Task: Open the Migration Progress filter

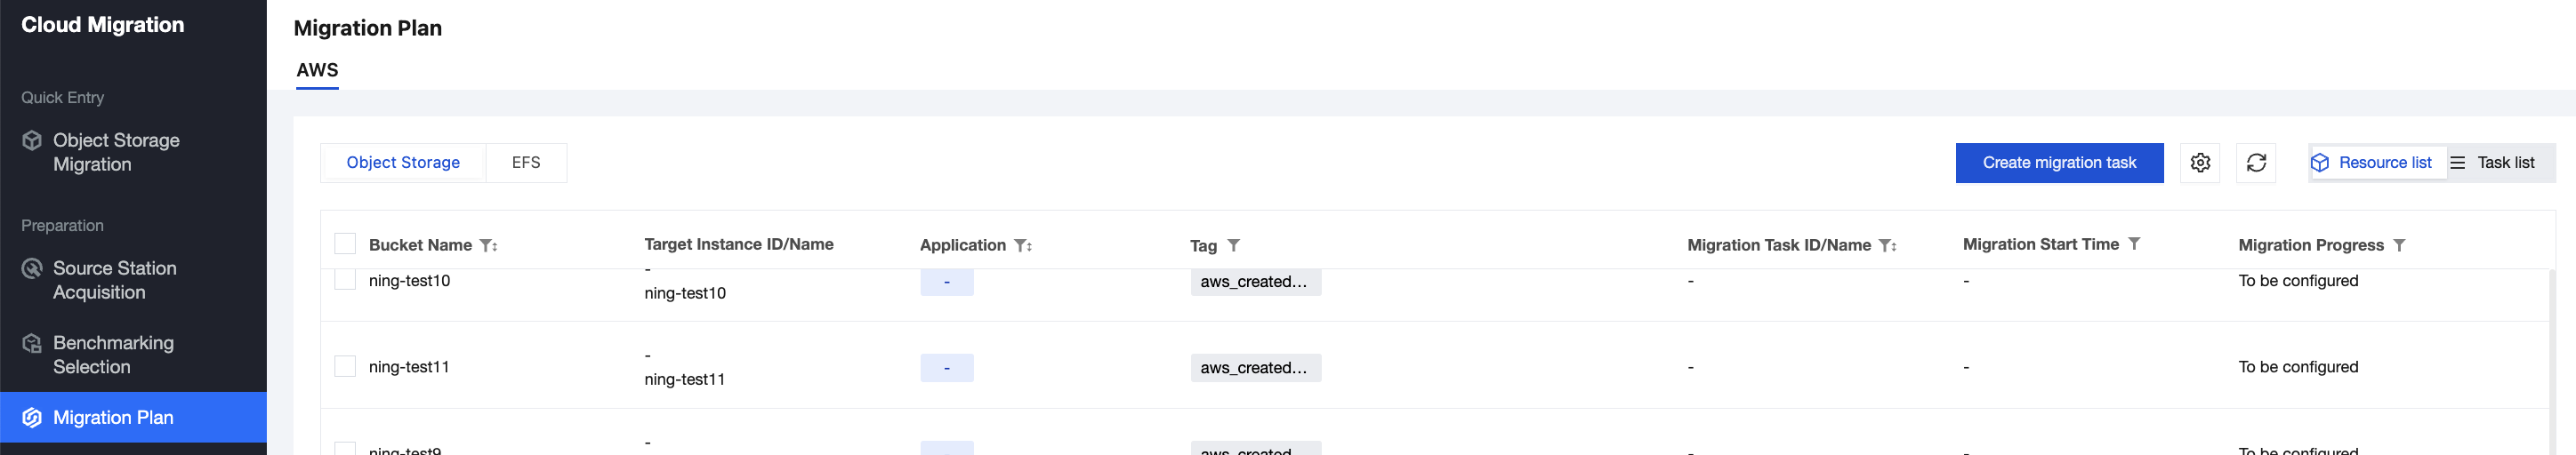Action: (x=2398, y=246)
